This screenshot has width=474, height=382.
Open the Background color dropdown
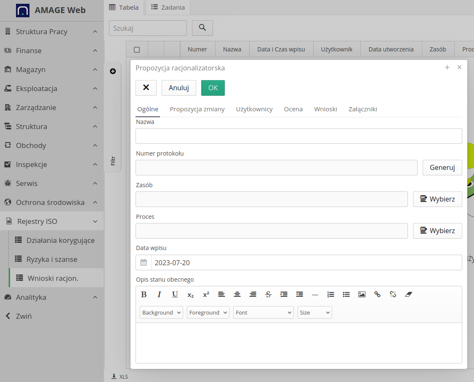click(161, 312)
